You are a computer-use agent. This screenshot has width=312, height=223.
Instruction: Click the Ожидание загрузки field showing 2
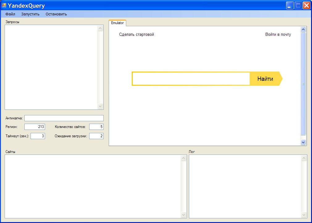click(x=96, y=136)
